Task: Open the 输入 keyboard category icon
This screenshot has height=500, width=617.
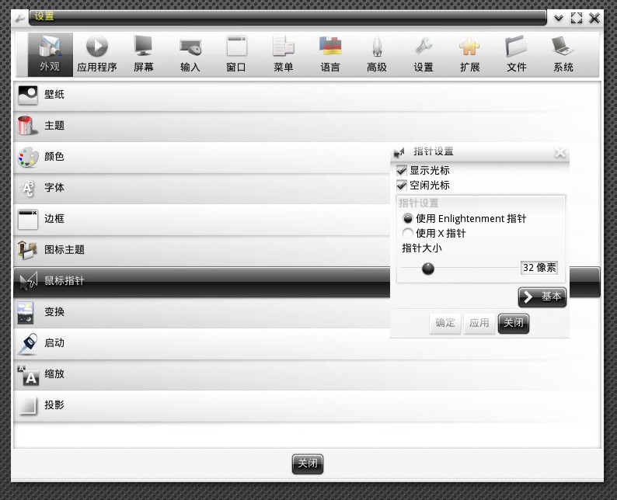Action: (x=190, y=54)
